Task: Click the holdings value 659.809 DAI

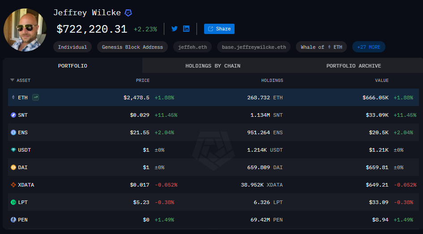Action: (x=265, y=167)
